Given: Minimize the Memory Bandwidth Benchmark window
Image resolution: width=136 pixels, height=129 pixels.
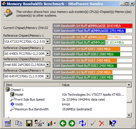Looking at the screenshot, I should (122, 4).
